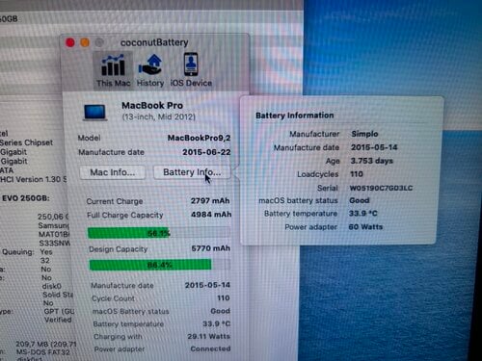Click the Full Charge Capacity value
Viewport: 482px width, 361px height.
point(211,215)
